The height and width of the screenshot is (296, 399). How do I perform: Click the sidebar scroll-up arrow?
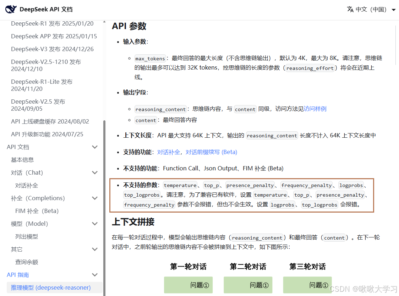pos(104,22)
